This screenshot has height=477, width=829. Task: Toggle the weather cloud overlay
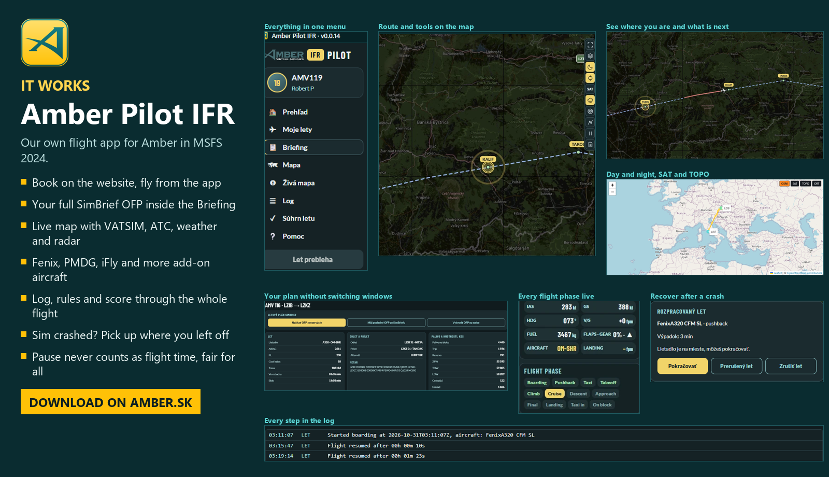click(x=590, y=100)
